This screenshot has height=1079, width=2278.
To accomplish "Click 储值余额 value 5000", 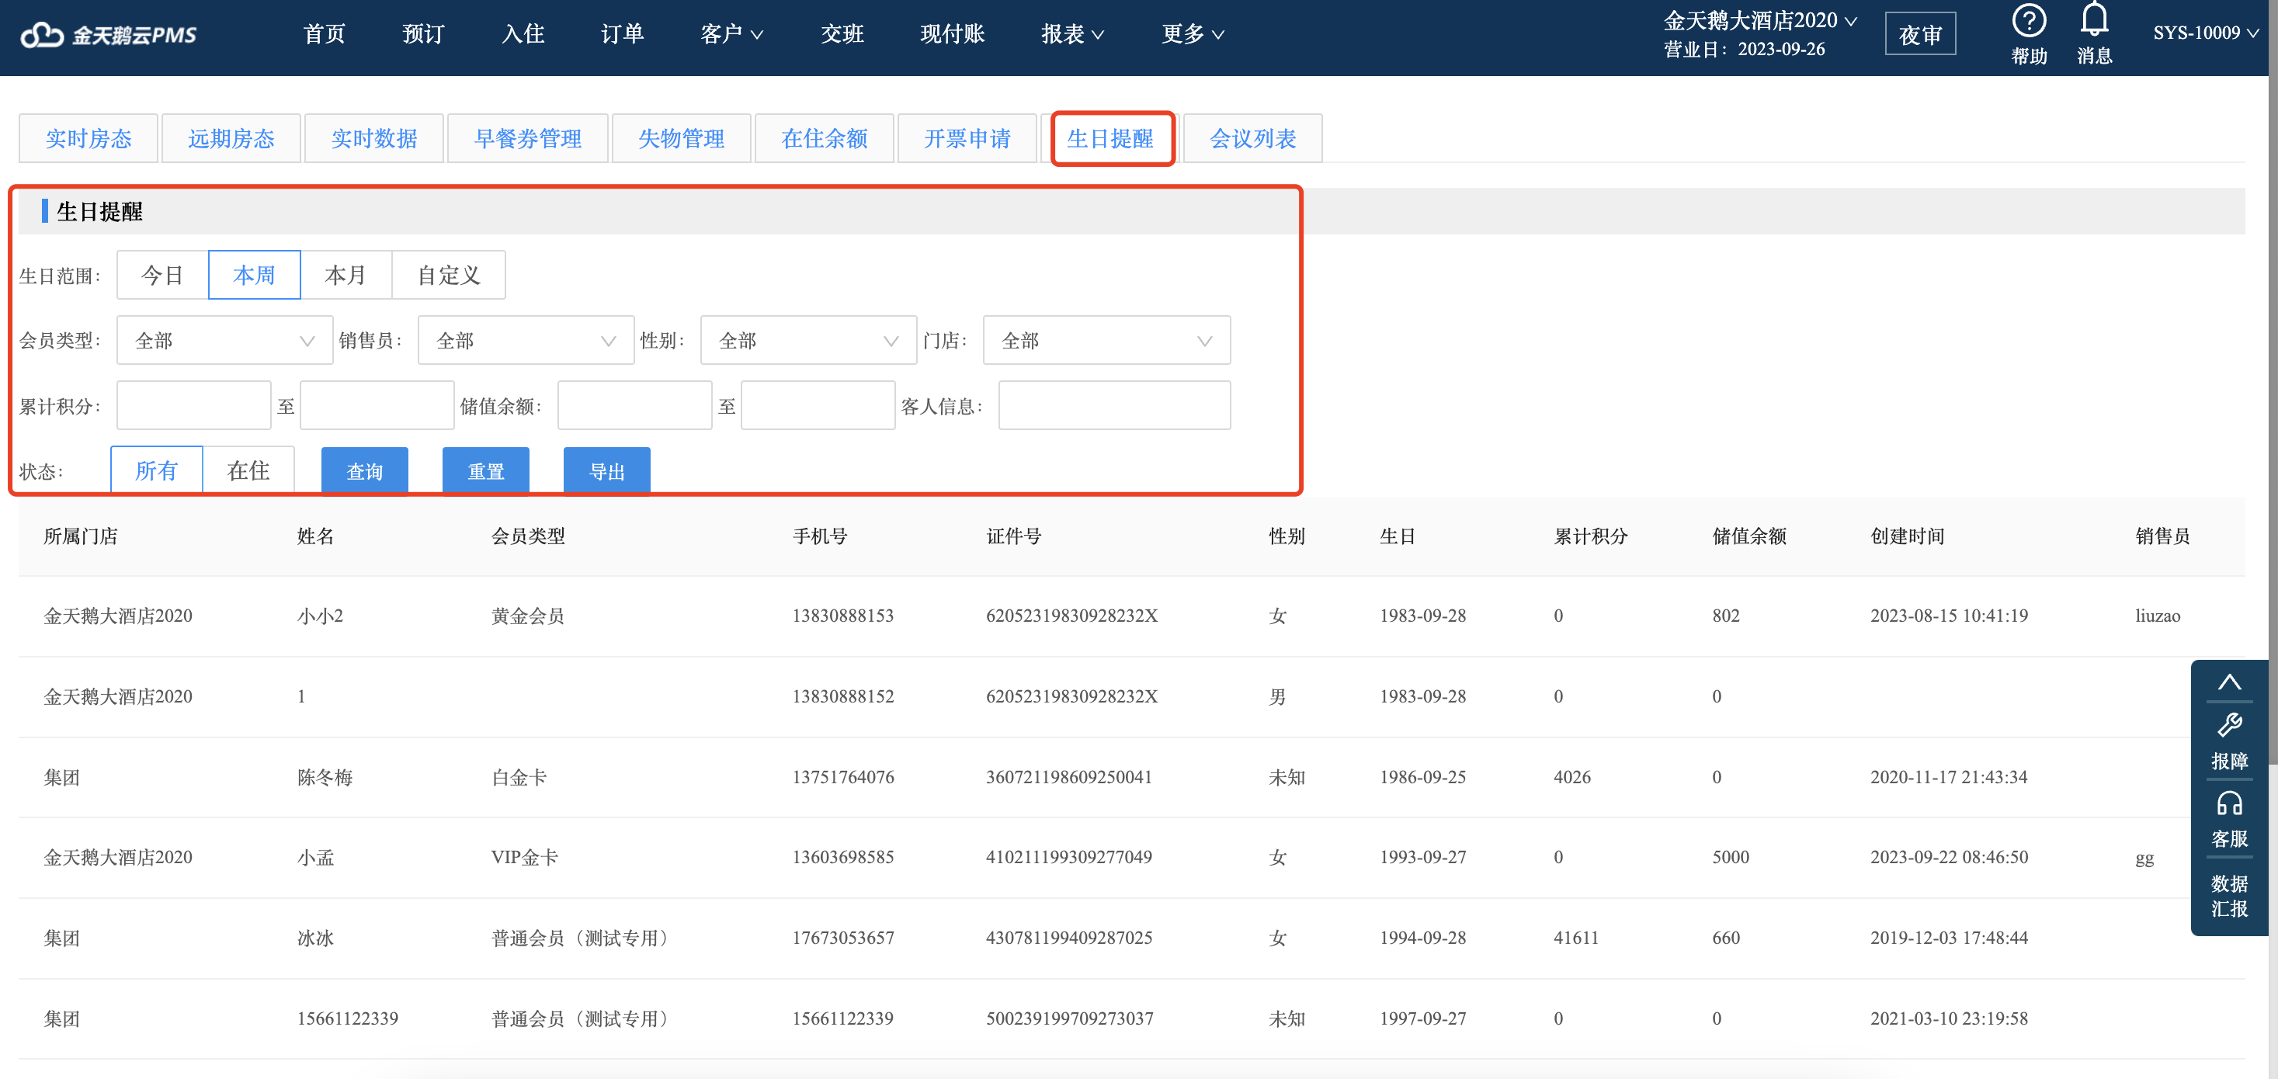I will [x=1731, y=857].
